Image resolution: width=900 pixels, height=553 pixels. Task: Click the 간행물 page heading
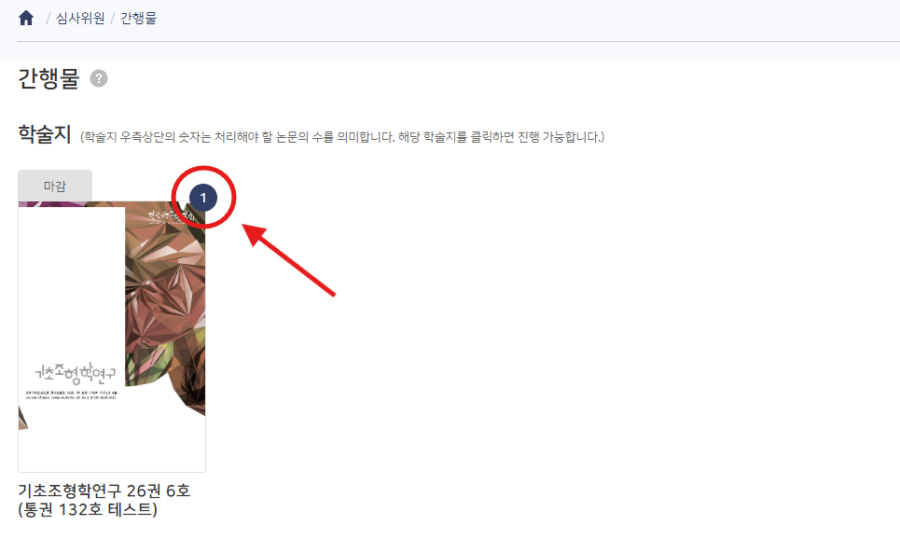click(x=48, y=78)
